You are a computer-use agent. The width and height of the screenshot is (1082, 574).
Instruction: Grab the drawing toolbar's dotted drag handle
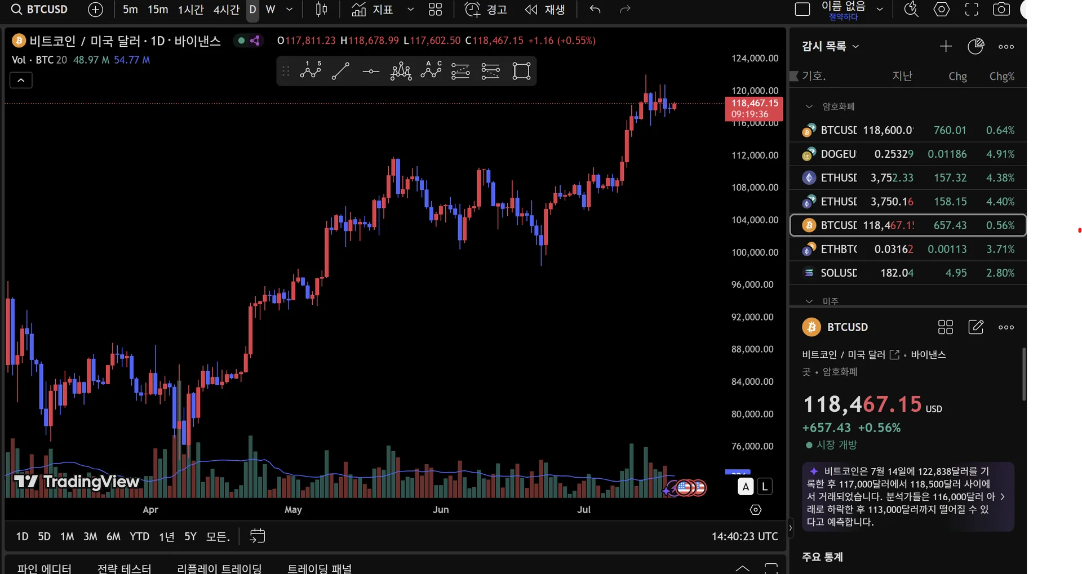click(286, 71)
